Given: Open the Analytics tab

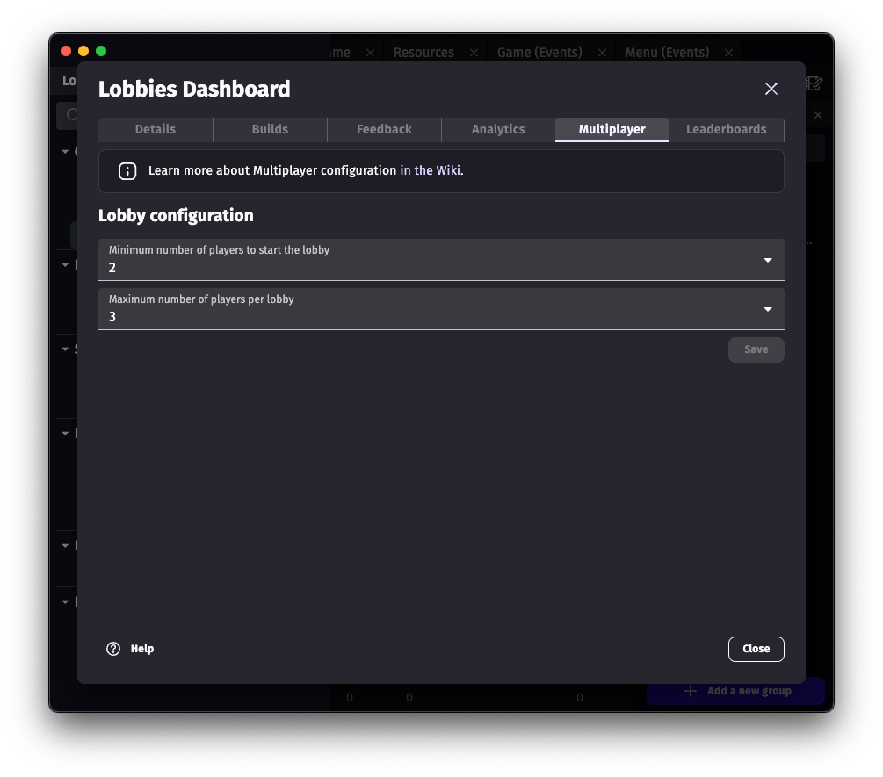Looking at the screenshot, I should [x=497, y=129].
